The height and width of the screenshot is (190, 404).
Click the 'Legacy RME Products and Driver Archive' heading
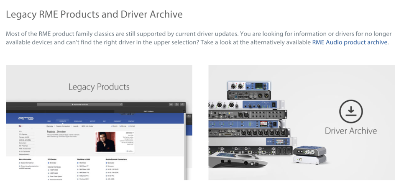click(x=94, y=14)
